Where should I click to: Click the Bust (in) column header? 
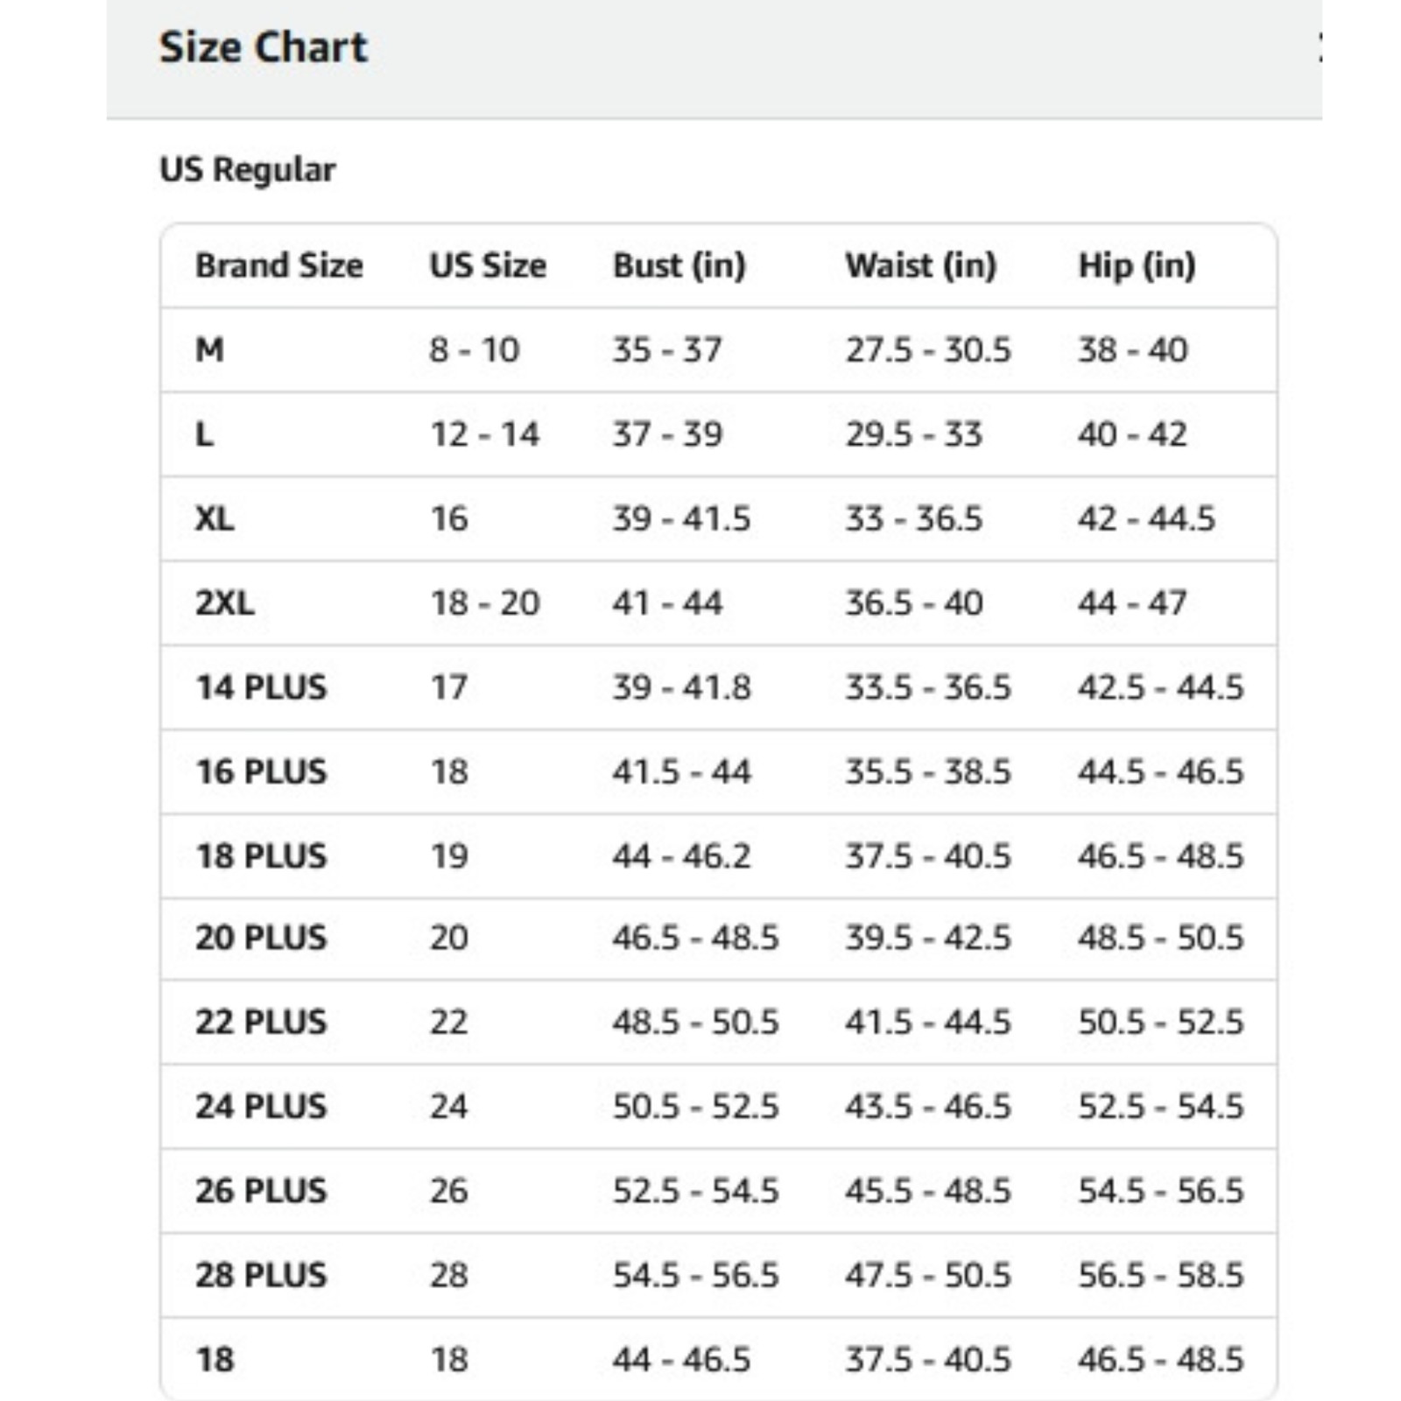pyautogui.click(x=679, y=265)
